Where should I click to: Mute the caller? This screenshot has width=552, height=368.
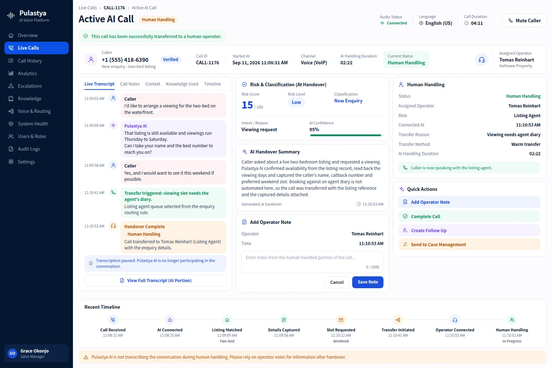524,20
